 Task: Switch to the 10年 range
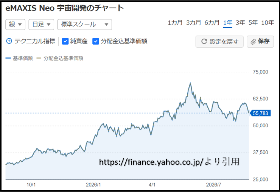(x=268, y=23)
